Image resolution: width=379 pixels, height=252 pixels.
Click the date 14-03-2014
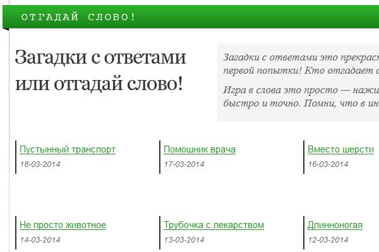pos(40,240)
